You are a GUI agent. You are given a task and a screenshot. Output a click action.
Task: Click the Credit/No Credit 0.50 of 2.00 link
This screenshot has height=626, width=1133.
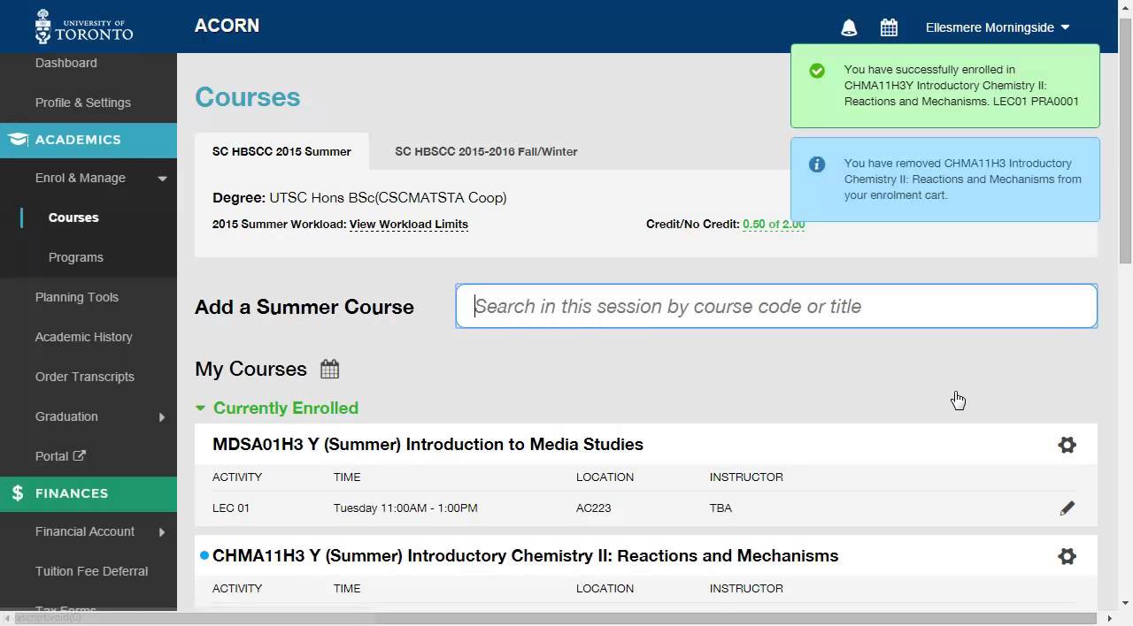(773, 225)
